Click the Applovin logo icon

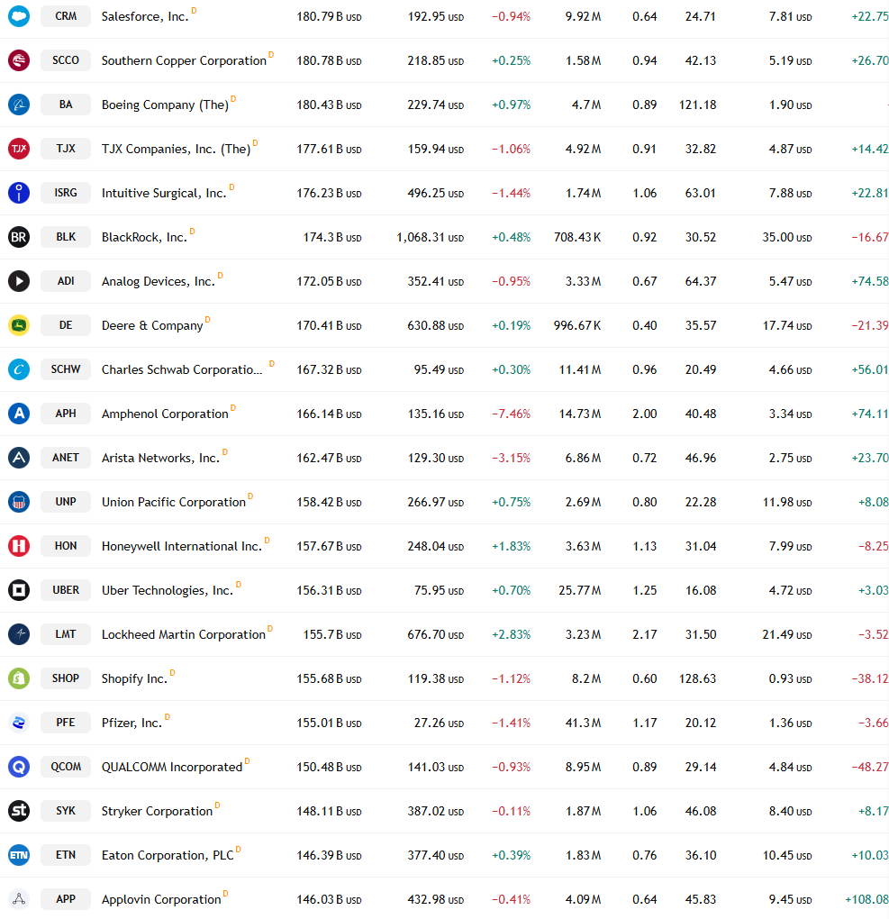coord(19,899)
